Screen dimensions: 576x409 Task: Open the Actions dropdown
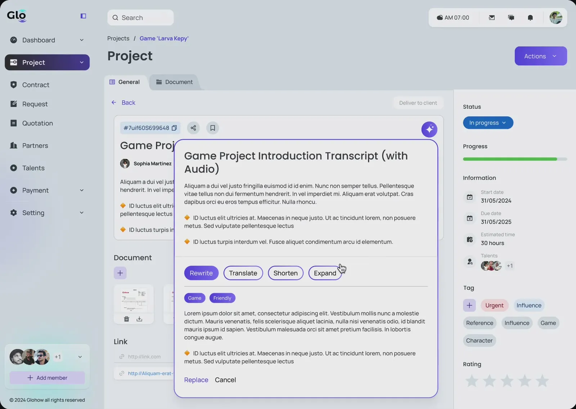[541, 56]
